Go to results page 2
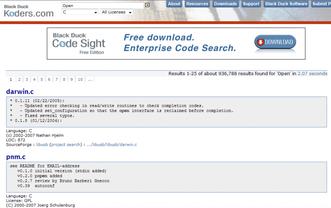The width and height of the screenshot is (331, 208). [19, 79]
